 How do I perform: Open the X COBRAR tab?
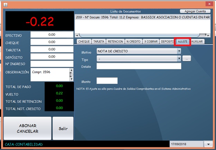(x=150, y=41)
